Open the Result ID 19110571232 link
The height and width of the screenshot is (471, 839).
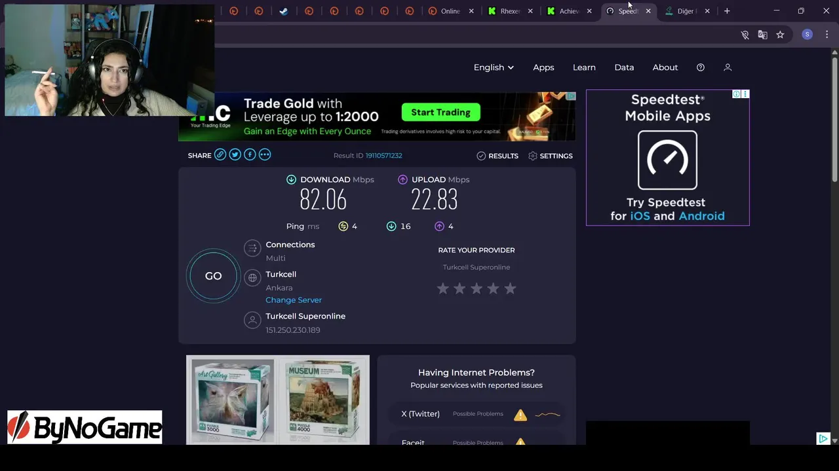pos(383,156)
